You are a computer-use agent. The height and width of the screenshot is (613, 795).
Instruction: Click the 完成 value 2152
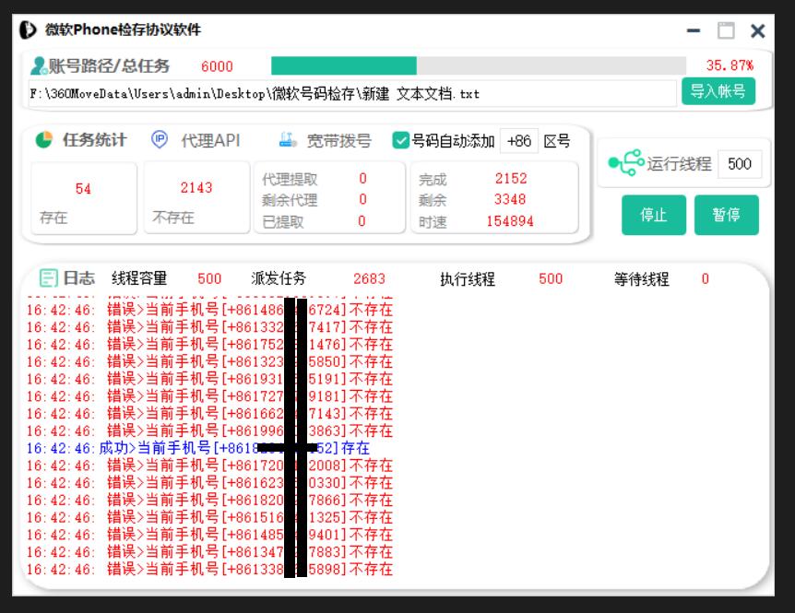coord(511,178)
